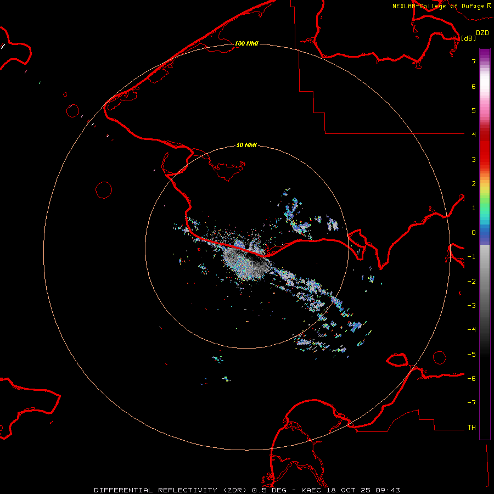Click the "-3" tick label on the scale
The height and width of the screenshot is (494, 494).
click(471, 306)
